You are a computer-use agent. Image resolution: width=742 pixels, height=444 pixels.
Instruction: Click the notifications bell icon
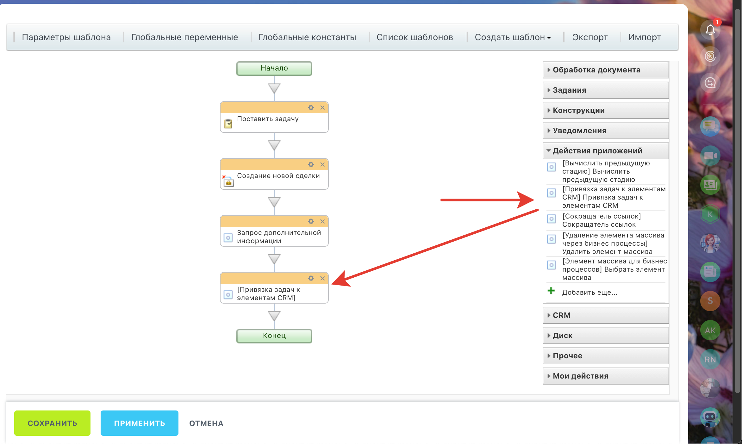(710, 30)
